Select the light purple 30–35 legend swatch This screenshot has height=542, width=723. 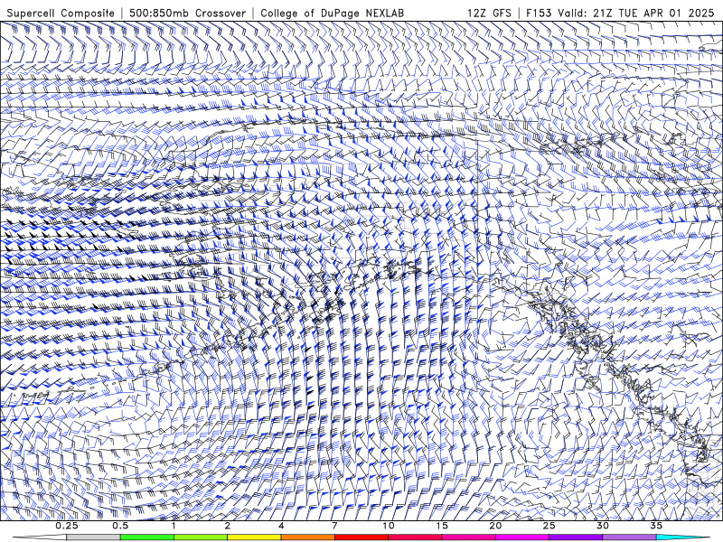629,537
